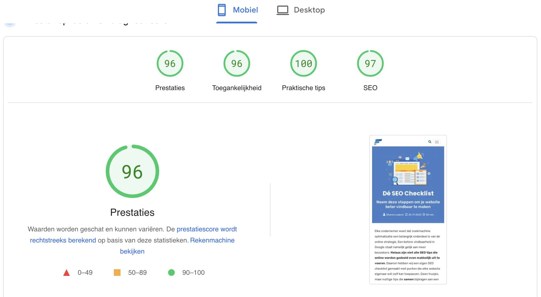This screenshot has height=297, width=541.
Task: Click the red triangle 0–49 legend marker
Action: click(x=67, y=273)
